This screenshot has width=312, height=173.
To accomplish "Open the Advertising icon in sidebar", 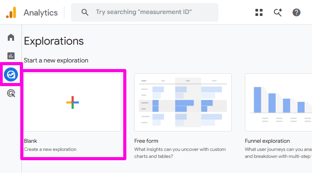I will [x=11, y=93].
